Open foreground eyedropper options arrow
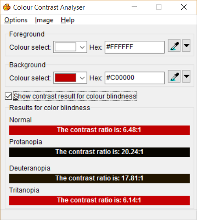This screenshot has width=197, height=220. tap(186, 46)
